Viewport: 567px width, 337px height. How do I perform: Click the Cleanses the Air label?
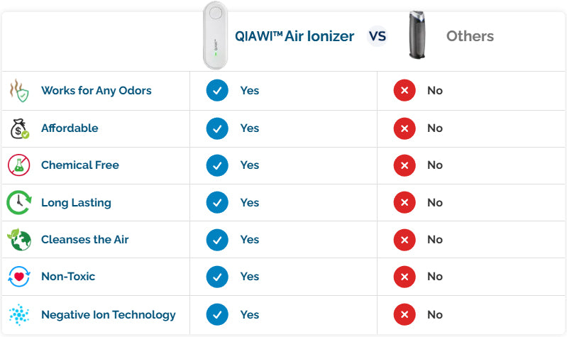pos(85,240)
